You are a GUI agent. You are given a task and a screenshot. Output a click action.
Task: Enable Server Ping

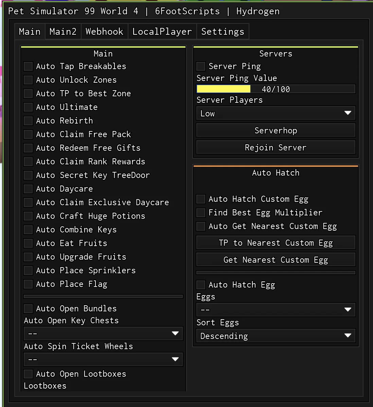200,66
